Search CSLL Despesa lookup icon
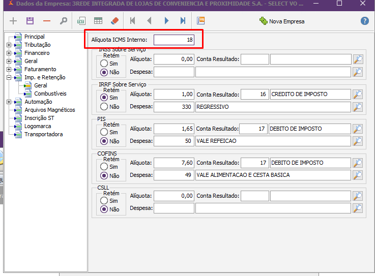This screenshot has width=375, height=276. point(358,208)
